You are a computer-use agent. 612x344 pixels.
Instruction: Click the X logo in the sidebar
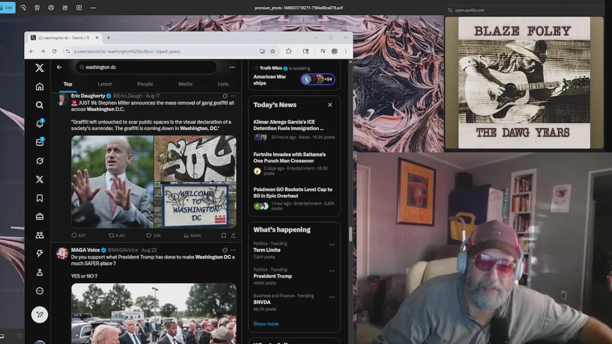click(x=40, y=68)
